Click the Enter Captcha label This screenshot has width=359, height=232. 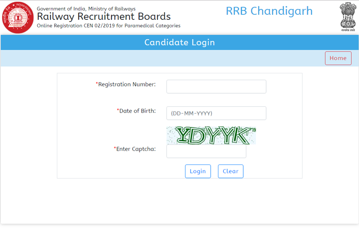[136, 149]
